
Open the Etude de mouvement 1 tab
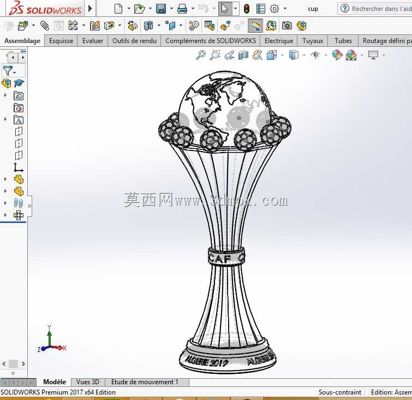click(x=145, y=382)
